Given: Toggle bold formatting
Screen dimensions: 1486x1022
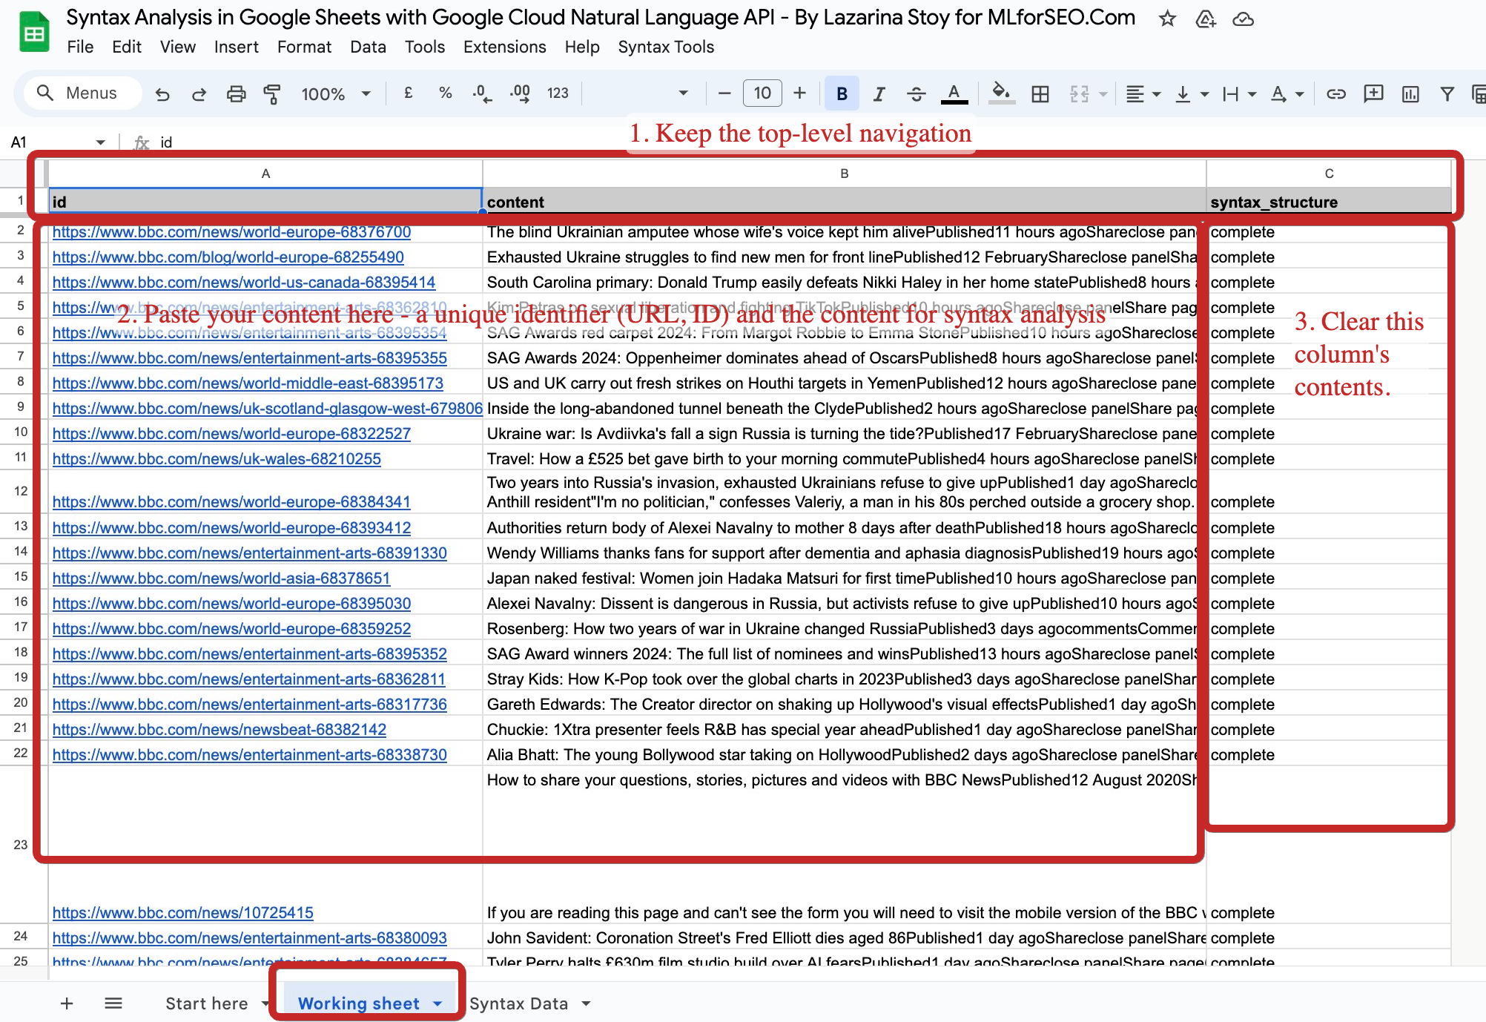Looking at the screenshot, I should coord(842,93).
